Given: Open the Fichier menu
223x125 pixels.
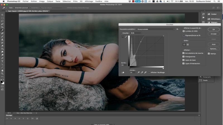Looking at the screenshot, I should click(x=26, y=1).
